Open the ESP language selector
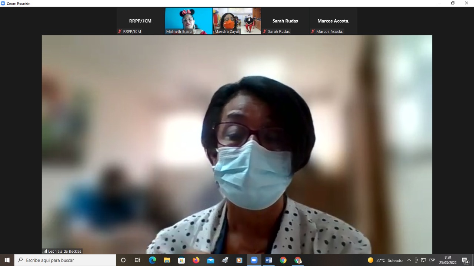Screen dimensions: 474x266 pos(432,260)
